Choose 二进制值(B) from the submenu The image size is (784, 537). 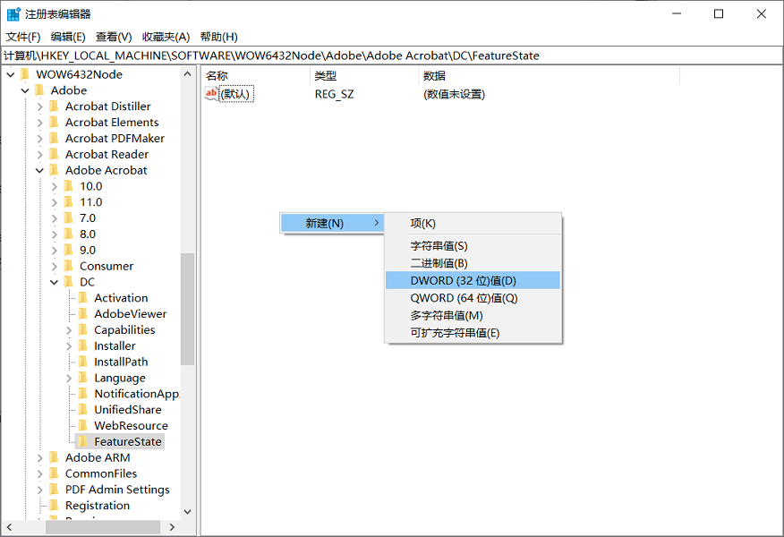click(x=473, y=263)
